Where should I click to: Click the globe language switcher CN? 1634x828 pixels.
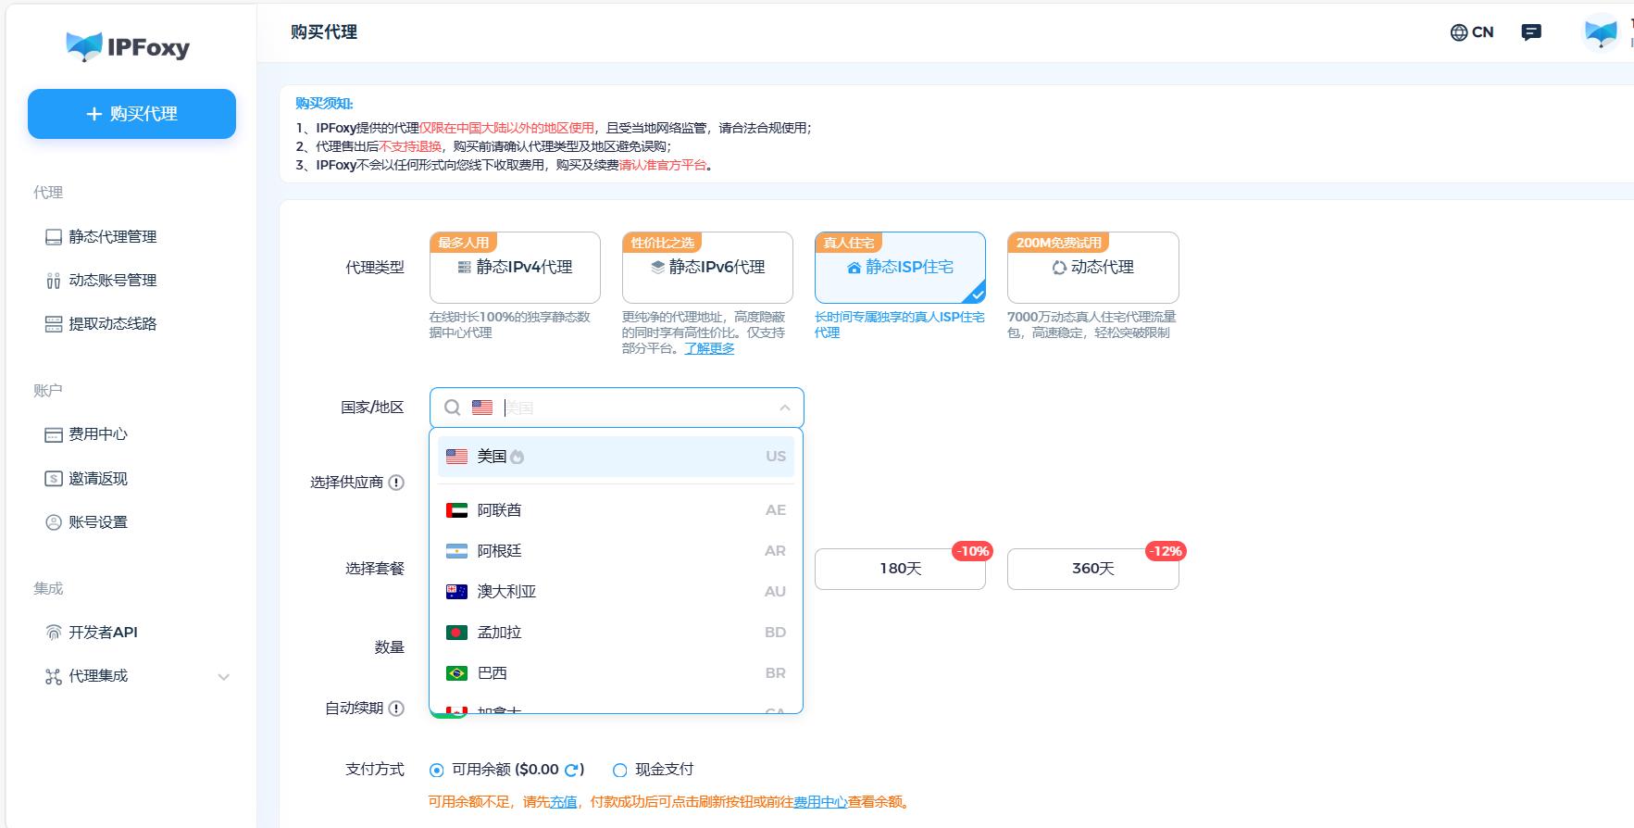[x=1471, y=32]
